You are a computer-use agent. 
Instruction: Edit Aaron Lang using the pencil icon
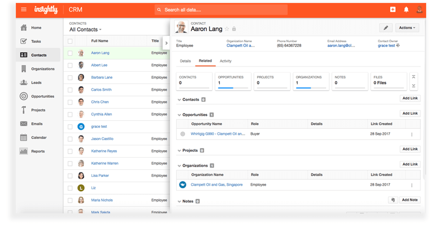(386, 28)
